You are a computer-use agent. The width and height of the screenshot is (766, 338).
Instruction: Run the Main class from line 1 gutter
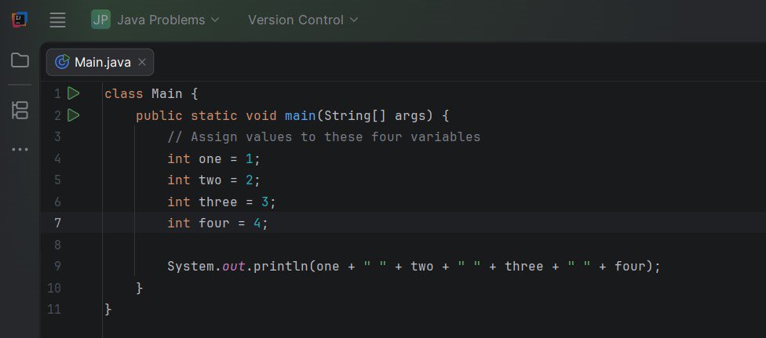tap(73, 93)
